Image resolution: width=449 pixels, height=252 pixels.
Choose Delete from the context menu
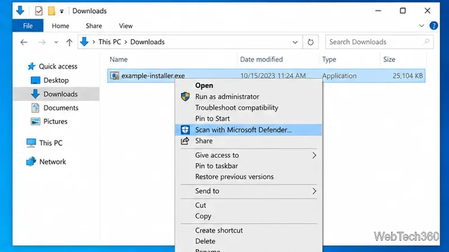(x=249, y=241)
